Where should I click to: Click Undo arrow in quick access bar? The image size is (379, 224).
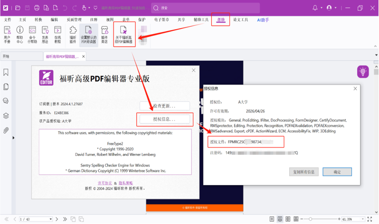coord(65,8)
